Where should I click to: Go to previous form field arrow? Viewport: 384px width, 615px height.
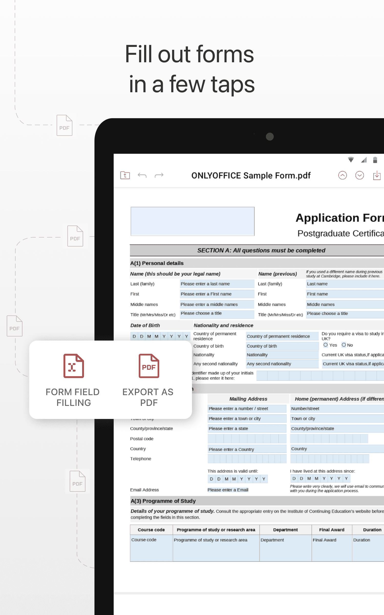point(342,176)
